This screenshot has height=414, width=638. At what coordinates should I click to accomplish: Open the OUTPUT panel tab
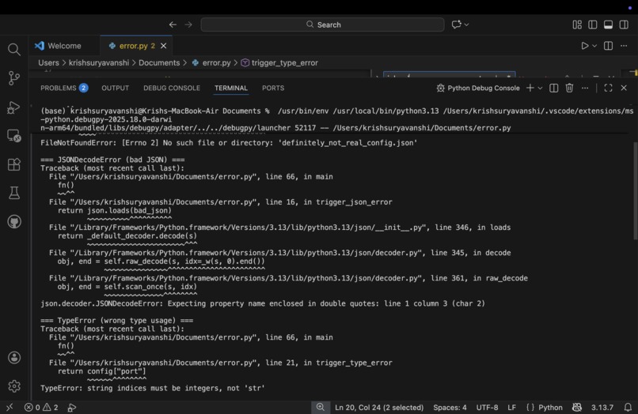pyautogui.click(x=115, y=88)
